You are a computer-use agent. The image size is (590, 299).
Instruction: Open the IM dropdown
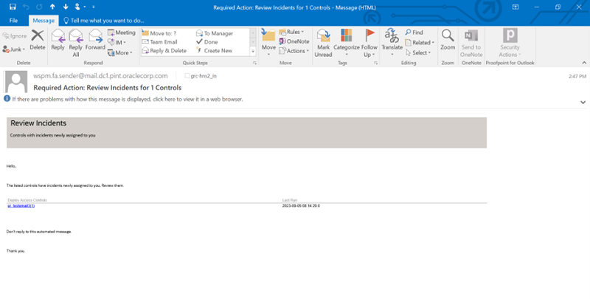[117, 43]
